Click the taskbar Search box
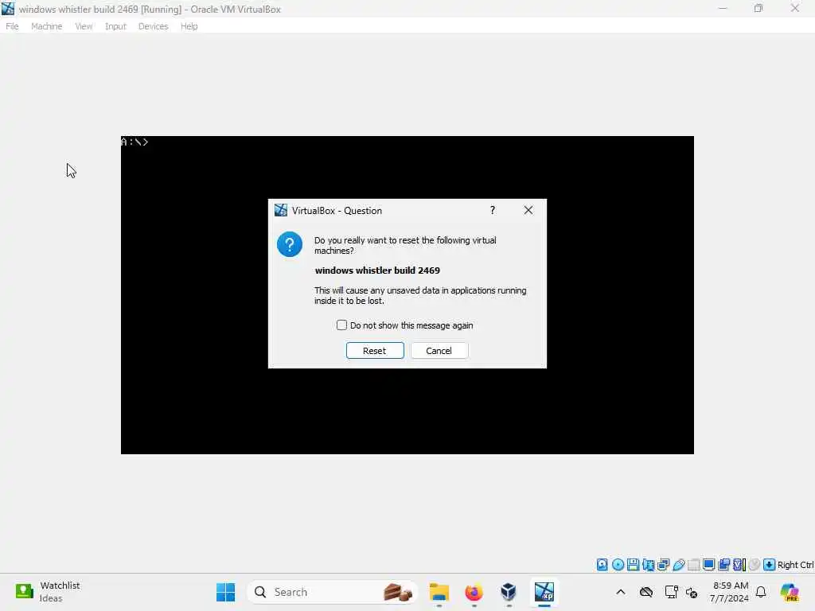The image size is (815, 611). [x=332, y=592]
